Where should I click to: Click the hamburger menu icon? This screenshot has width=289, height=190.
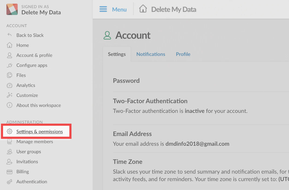[103, 9]
